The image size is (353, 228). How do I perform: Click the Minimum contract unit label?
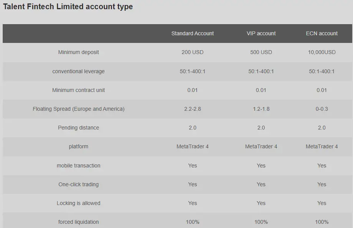coord(79,90)
